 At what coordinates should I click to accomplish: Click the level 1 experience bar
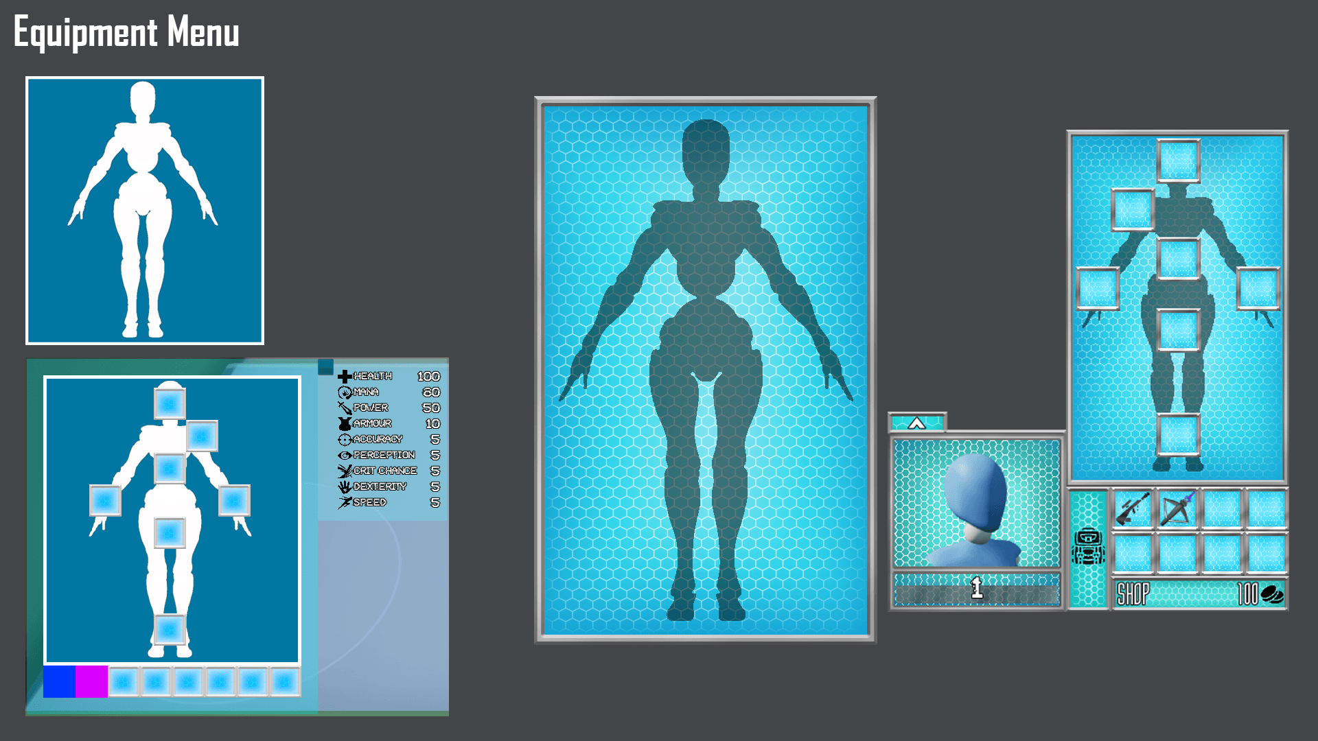point(976,589)
